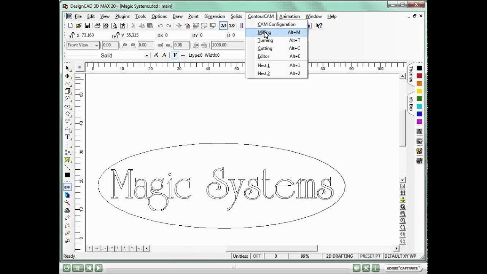The width and height of the screenshot is (487, 274).
Task: Cut selection with the scissors icon
Action: point(133,25)
